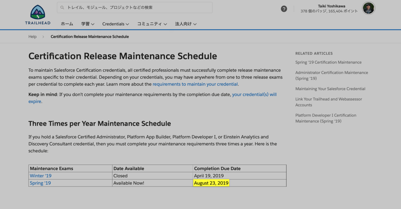The height and width of the screenshot is (209, 401).
Task: Select the highlighted August 23, 2019 cell
Action: [x=211, y=183]
